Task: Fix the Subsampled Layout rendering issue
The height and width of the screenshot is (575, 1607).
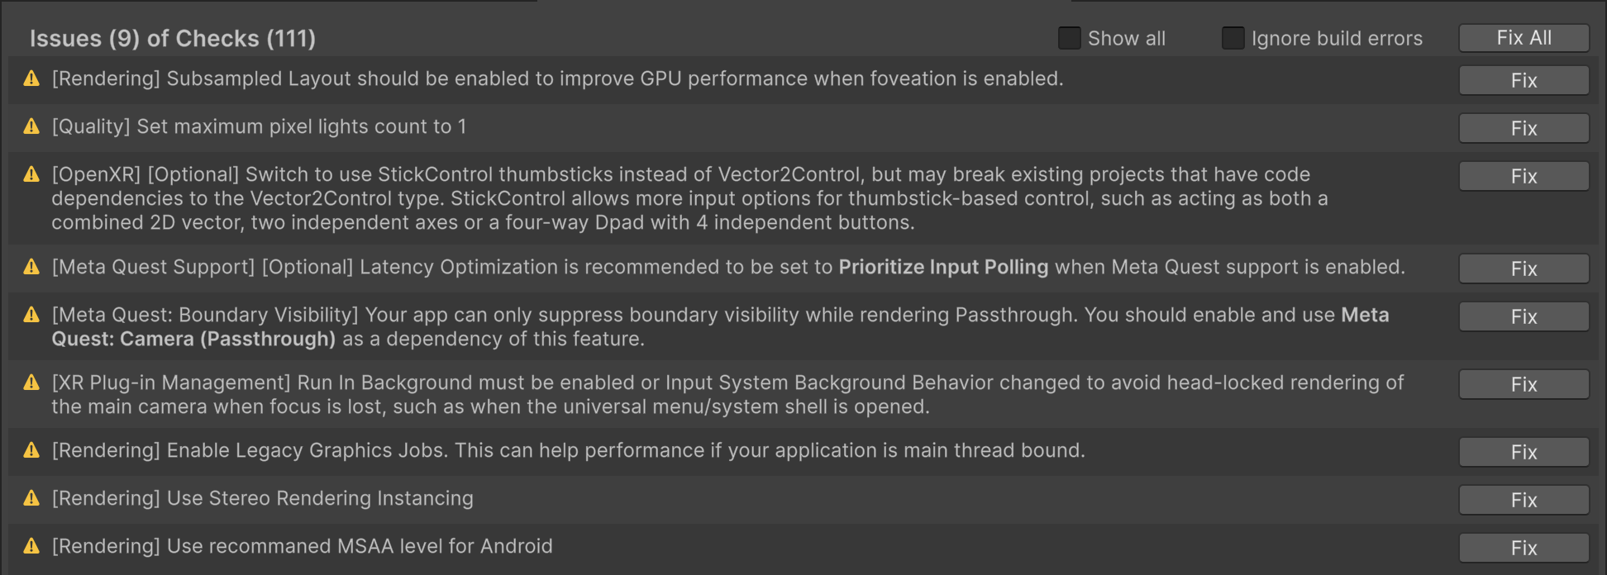Action: point(1524,80)
